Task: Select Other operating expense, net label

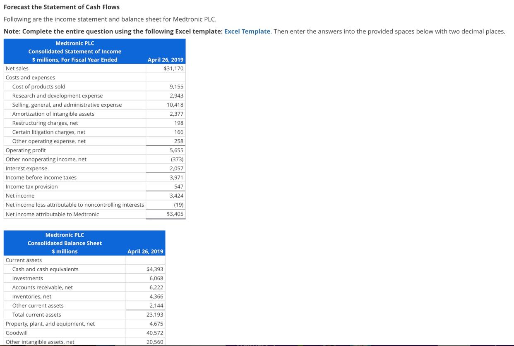Action: (49, 141)
